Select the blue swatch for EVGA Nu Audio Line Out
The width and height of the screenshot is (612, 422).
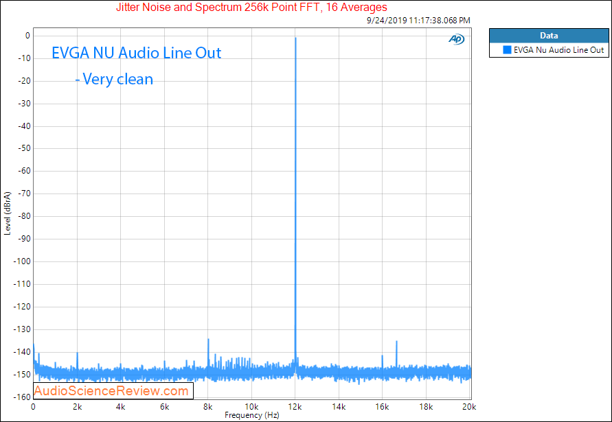tap(507, 50)
